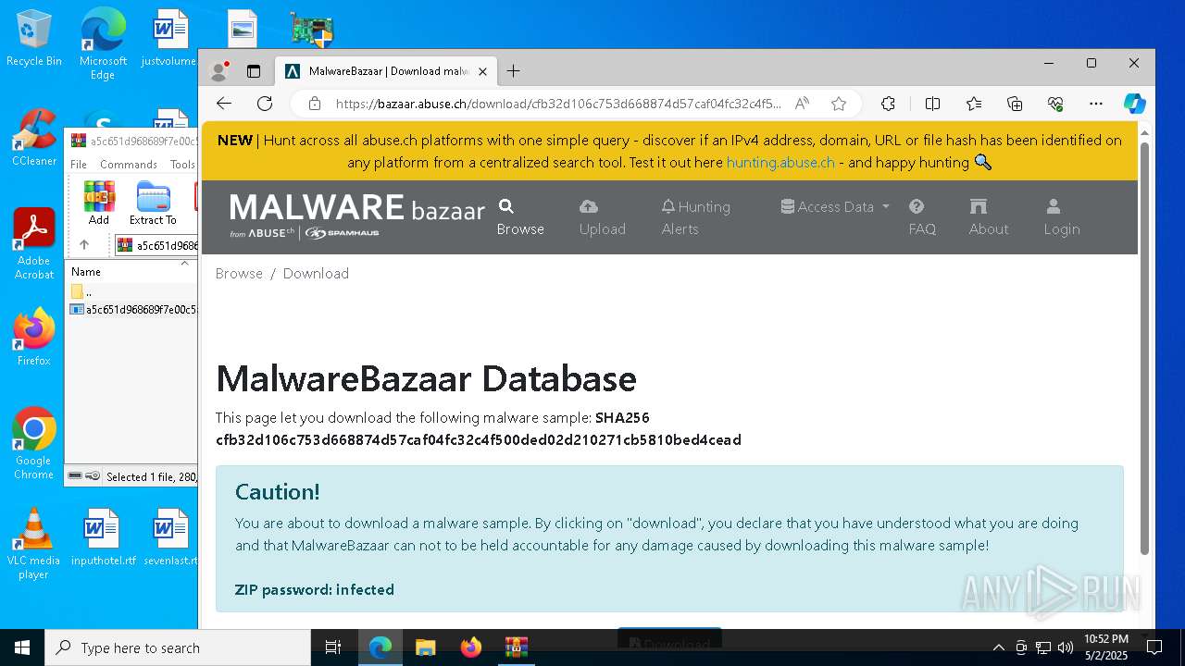Image resolution: width=1185 pixels, height=666 pixels.
Task: Launch CCleaner desktop shortcut
Action: point(34,139)
